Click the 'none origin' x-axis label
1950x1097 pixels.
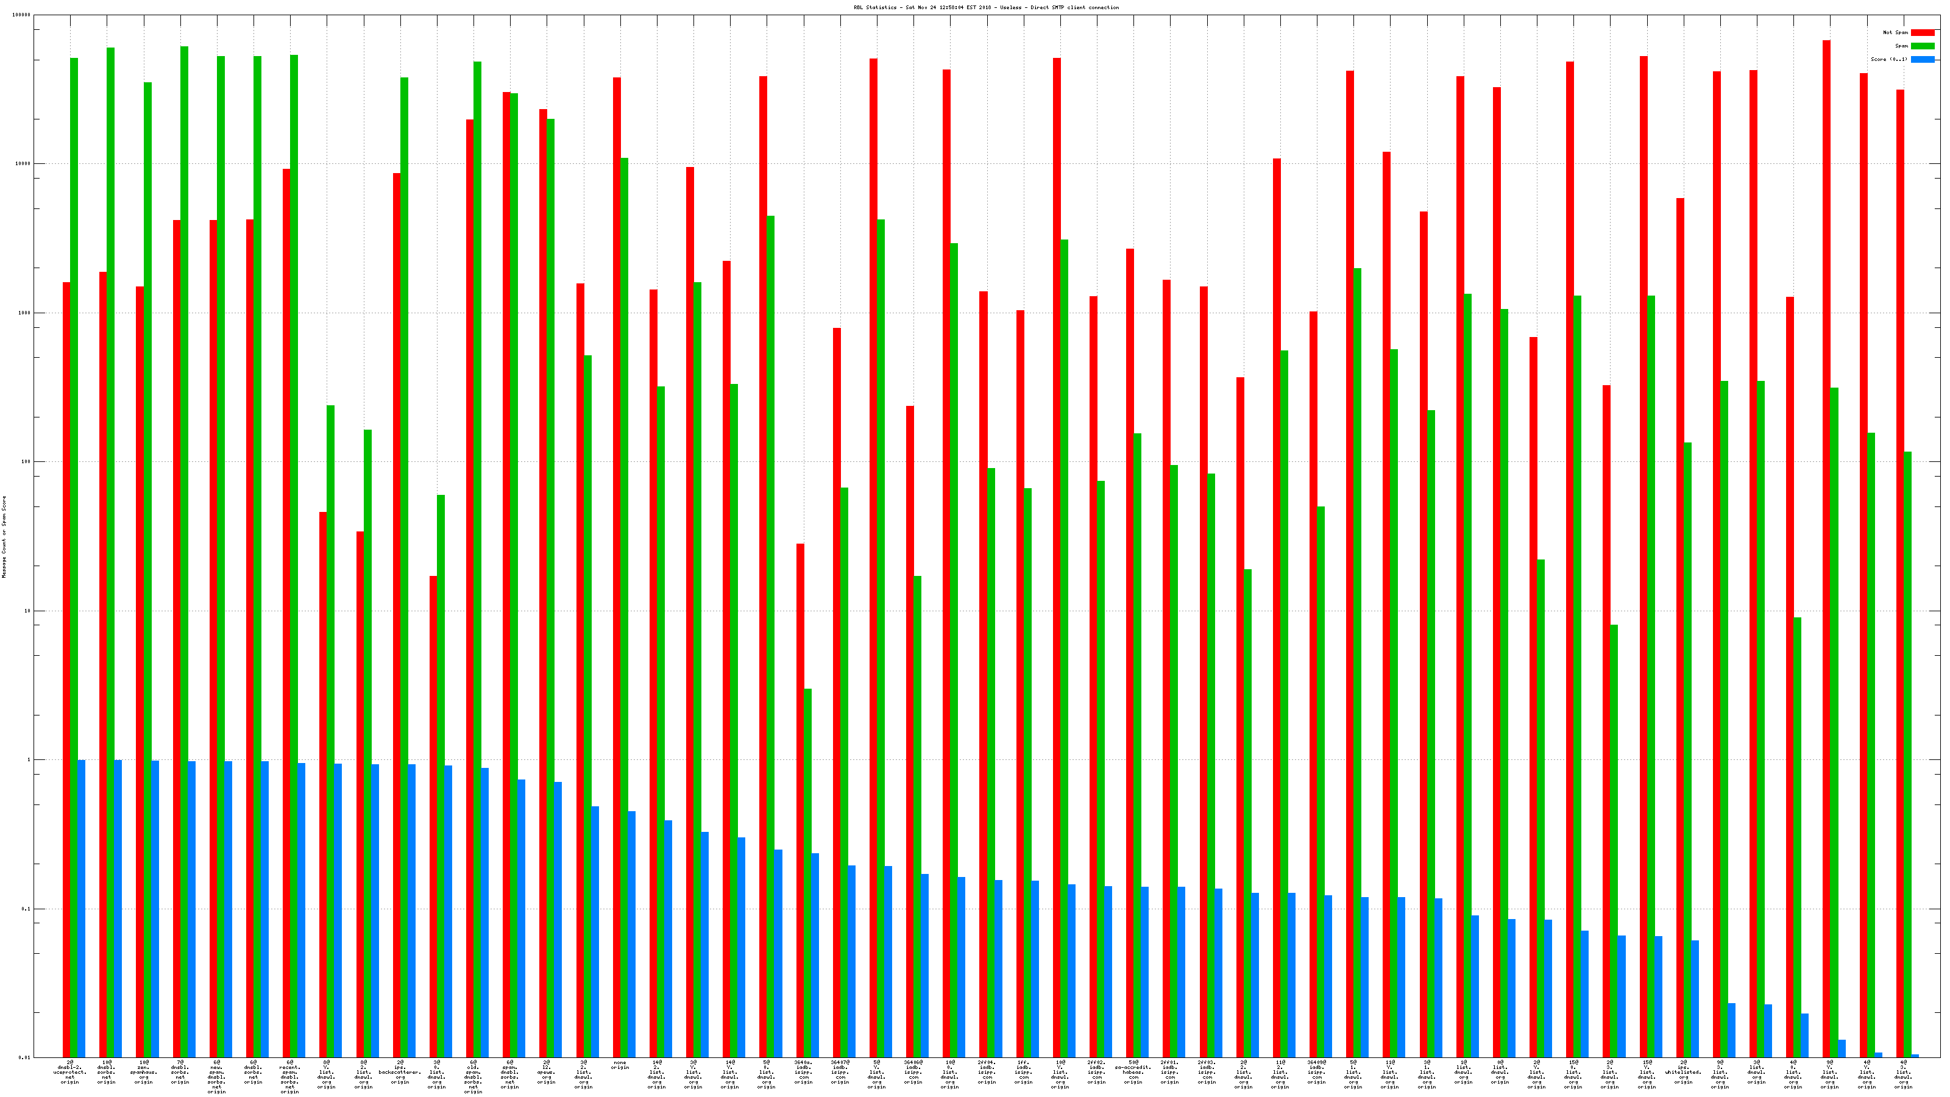[x=620, y=1065]
